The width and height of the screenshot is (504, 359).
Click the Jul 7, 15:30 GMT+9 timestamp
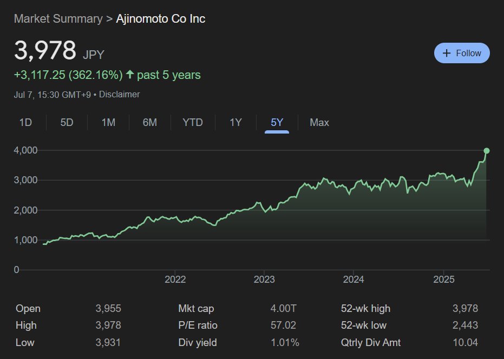(53, 95)
